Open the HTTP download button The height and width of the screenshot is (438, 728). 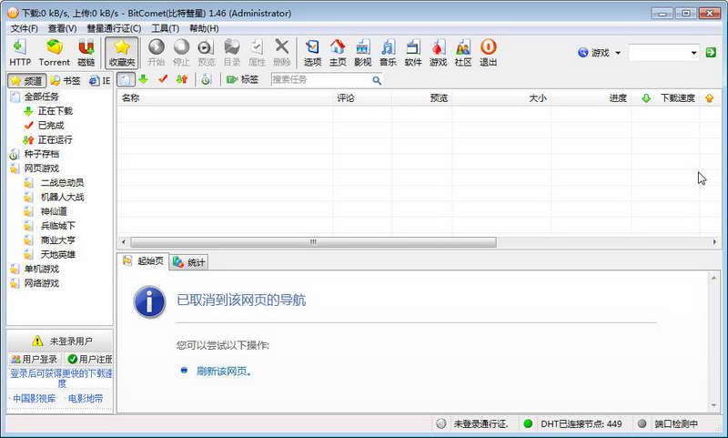(x=20, y=53)
